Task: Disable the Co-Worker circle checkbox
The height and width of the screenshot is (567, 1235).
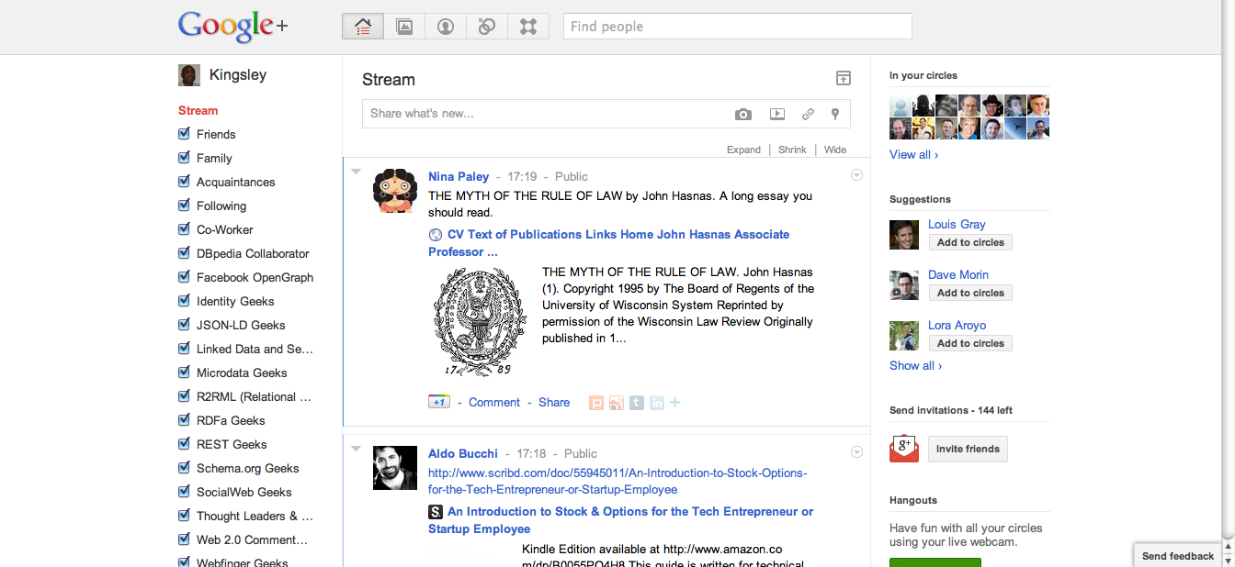Action: point(185,229)
